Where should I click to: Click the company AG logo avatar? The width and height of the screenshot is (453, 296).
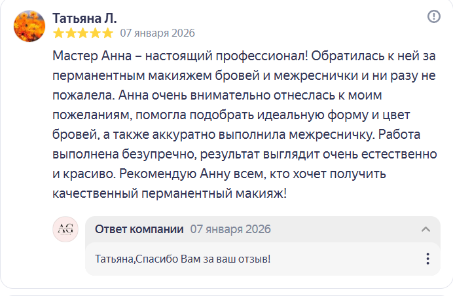point(65,229)
